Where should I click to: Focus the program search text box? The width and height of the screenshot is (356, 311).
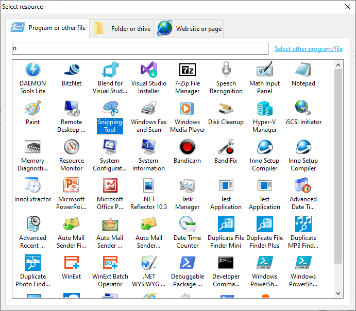(x=140, y=48)
